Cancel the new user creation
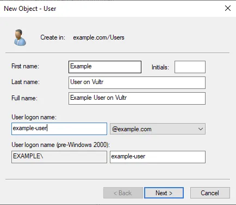 coord(210,193)
